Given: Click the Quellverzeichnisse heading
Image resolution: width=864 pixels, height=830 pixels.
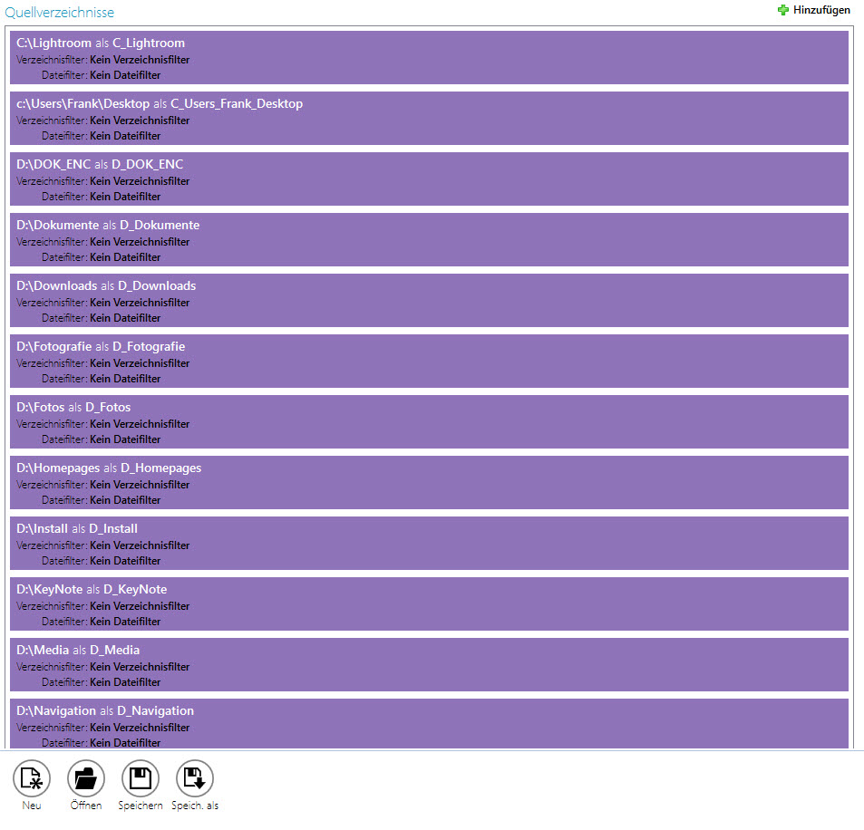Looking at the screenshot, I should click(60, 12).
